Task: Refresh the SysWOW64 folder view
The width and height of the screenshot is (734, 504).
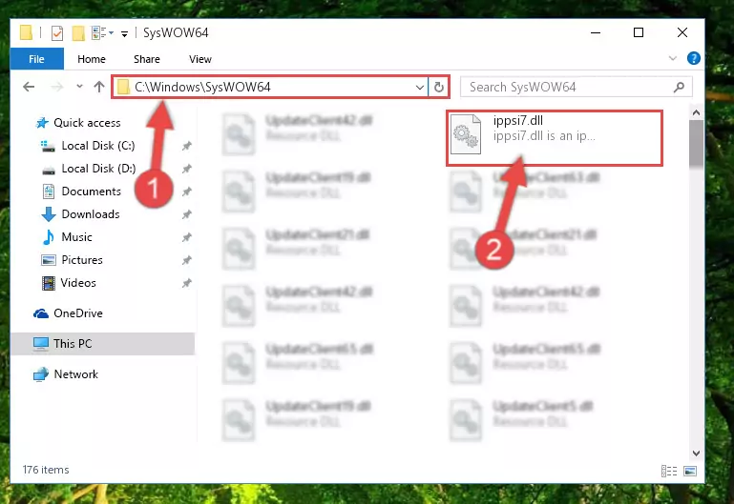Action: (439, 88)
